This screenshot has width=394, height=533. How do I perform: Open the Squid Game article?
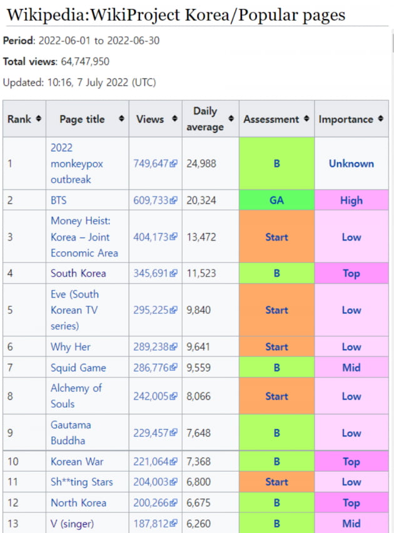[78, 368]
